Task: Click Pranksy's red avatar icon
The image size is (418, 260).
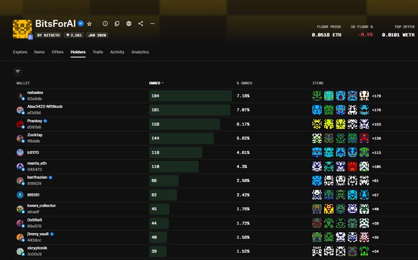Action: click(x=20, y=124)
